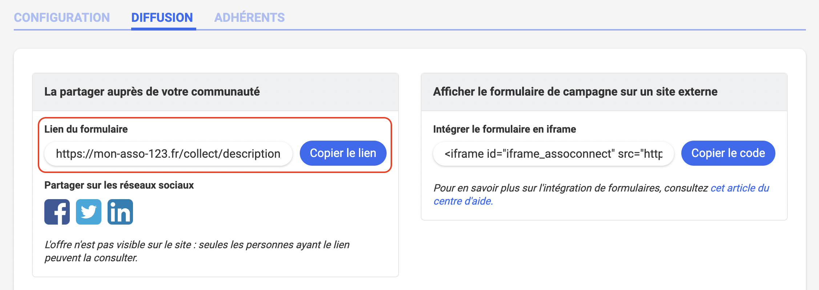
Task: Select the DIFFUSION tab
Action: 162,17
